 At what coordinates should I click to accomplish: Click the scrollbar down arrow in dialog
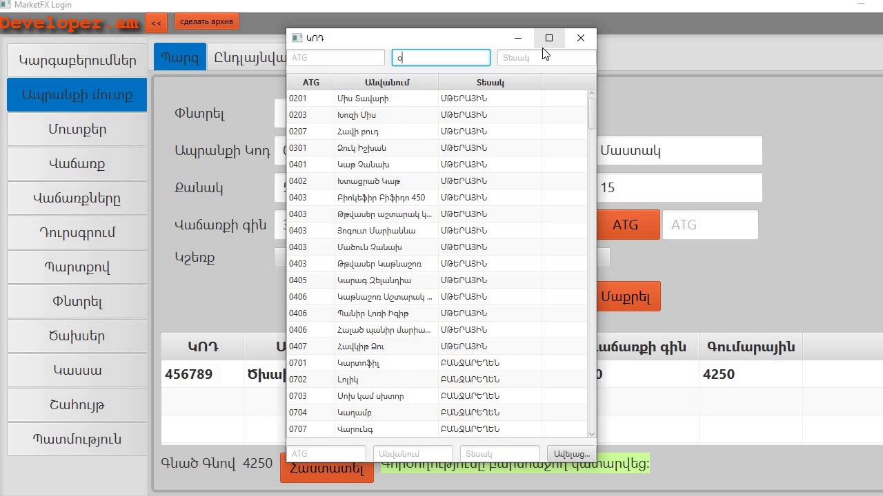pyautogui.click(x=591, y=434)
